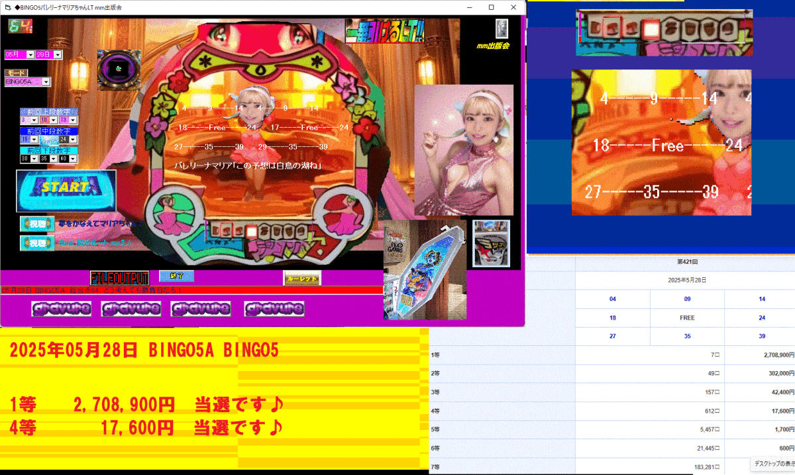The image size is (795, 475).
Task: Click the third gravure button from left
Action: tap(201, 309)
